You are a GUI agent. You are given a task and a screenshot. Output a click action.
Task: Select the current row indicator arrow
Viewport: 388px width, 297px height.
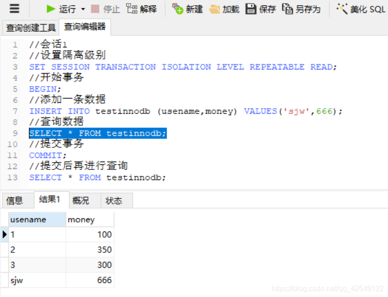(x=5, y=234)
